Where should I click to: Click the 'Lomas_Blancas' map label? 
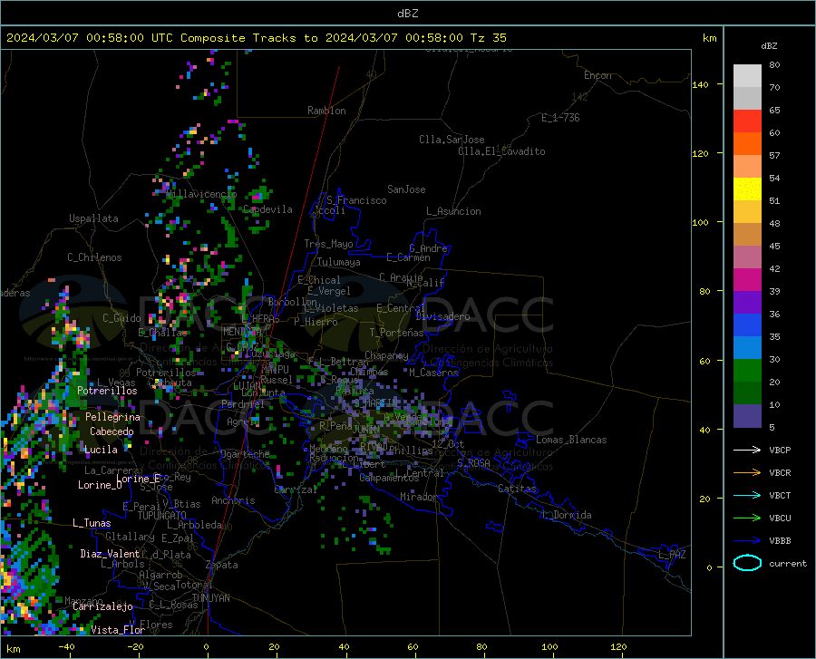point(571,440)
